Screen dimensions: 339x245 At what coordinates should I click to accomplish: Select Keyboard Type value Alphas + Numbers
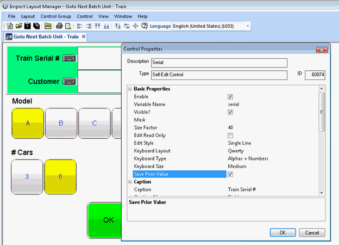tap(248, 158)
